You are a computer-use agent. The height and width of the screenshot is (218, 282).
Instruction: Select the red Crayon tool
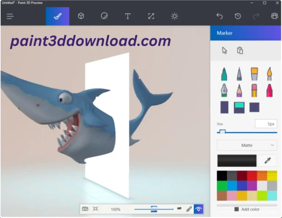pyautogui.click(x=270, y=90)
